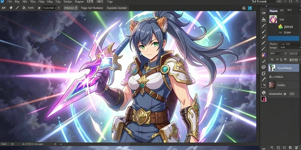Viewport: 301px width, 150px height.
Task: Select the square canvas icon in tool strip
Action: (x=264, y=86)
